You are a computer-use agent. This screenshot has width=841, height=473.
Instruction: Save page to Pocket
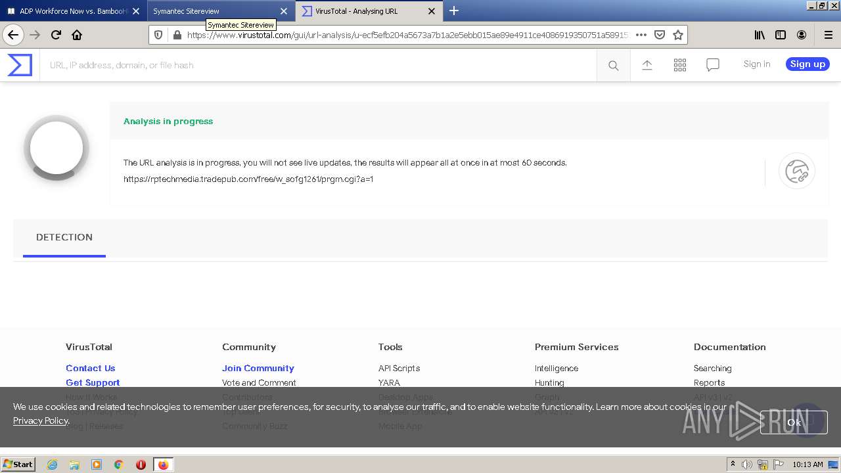click(x=660, y=35)
